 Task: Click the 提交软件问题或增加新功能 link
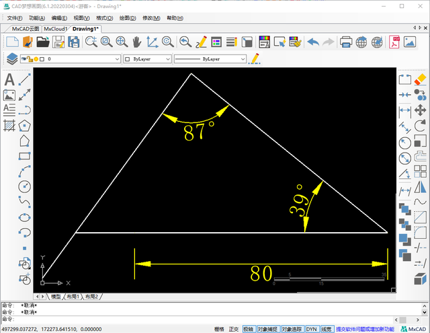(x=365, y=329)
